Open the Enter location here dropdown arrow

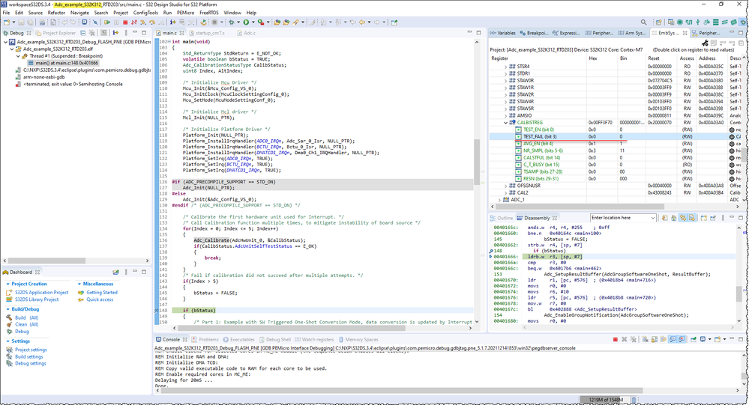coord(652,218)
